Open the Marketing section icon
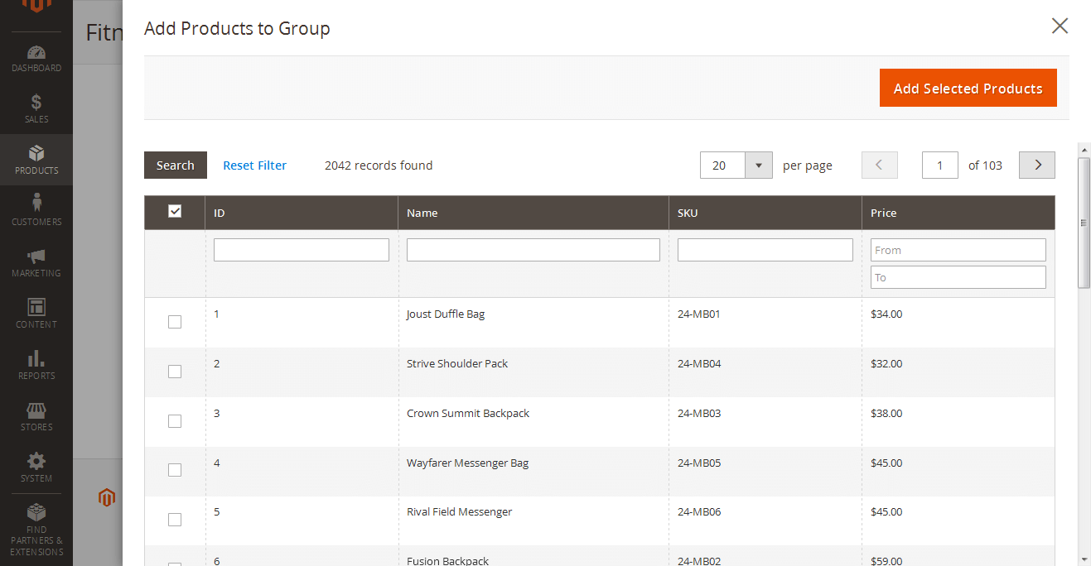1091x566 pixels. (36, 262)
